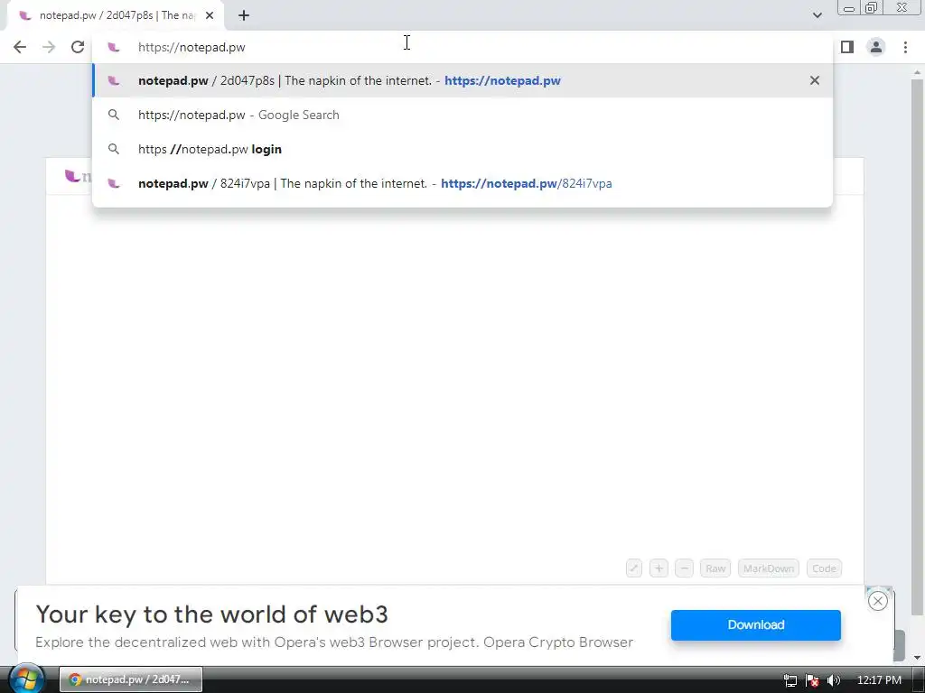Image resolution: width=925 pixels, height=693 pixels.
Task: Click the page scrollbar up arrow
Action: [x=917, y=72]
